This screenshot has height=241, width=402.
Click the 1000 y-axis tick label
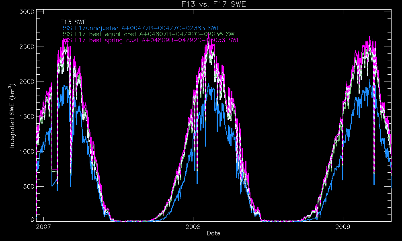[x=27, y=151]
